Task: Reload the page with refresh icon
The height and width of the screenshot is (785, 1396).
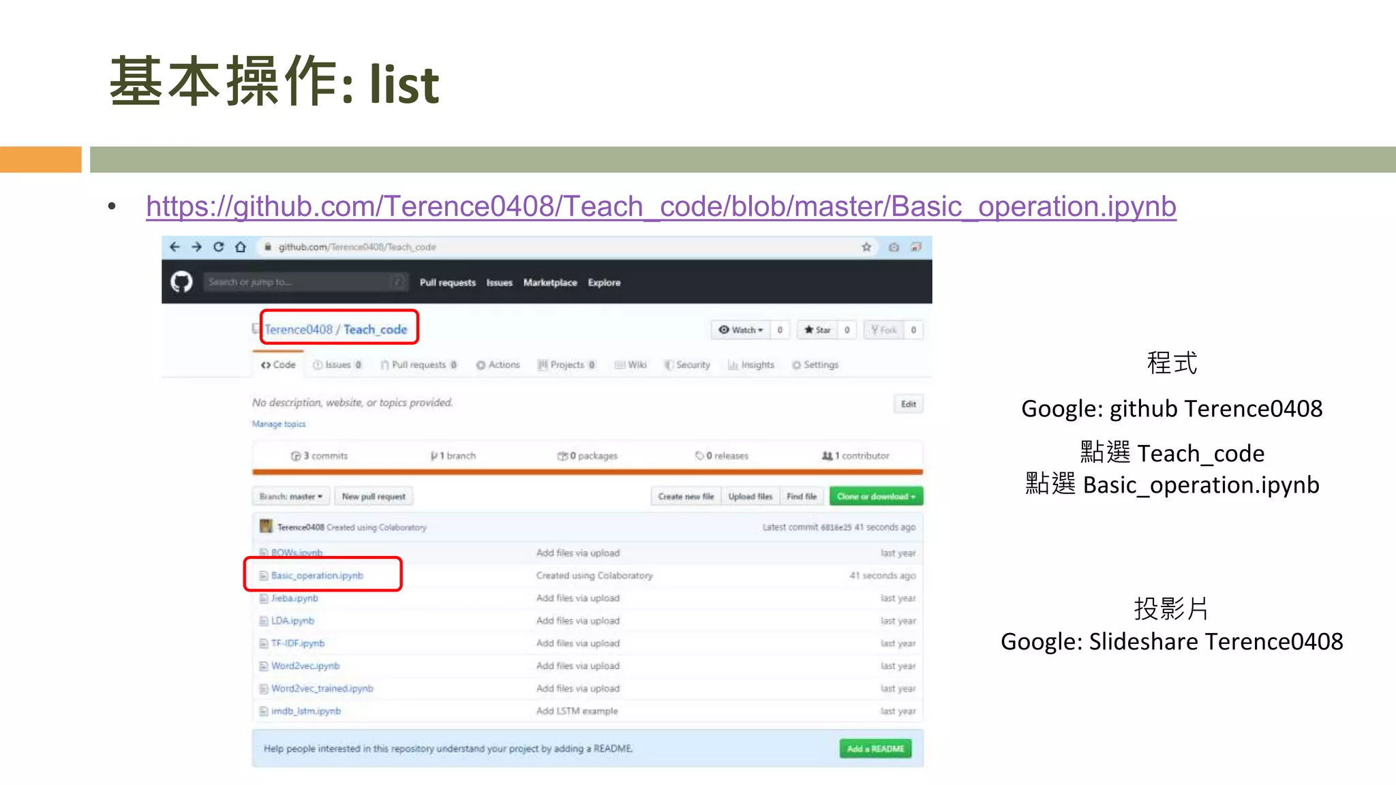Action: point(218,247)
